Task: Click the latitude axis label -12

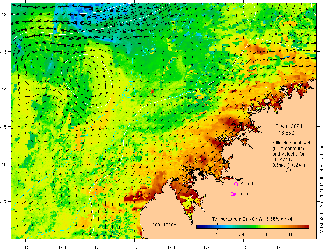Action: pyautogui.click(x=4, y=14)
